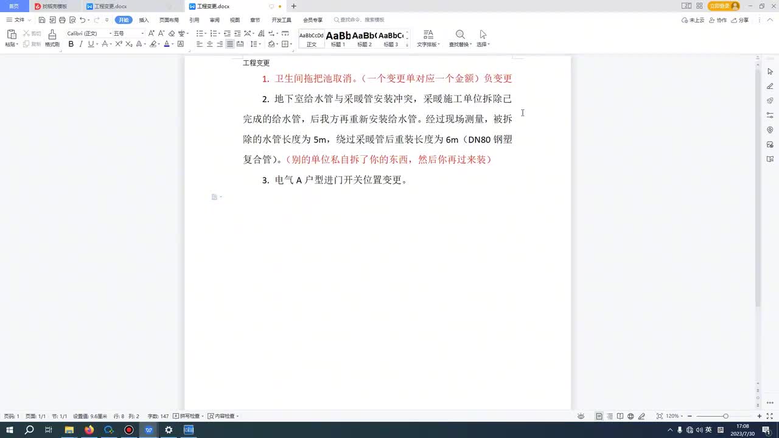Click the Print Preview icon

coord(72,20)
